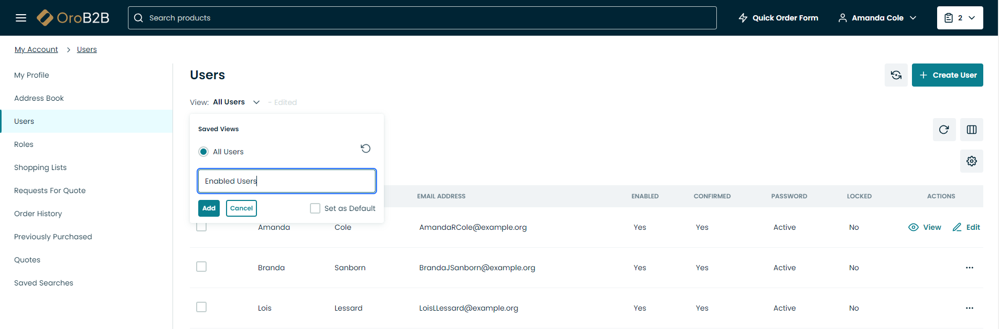Screen dimensions: 999x329
Task: Click the OroB2B logo
Action: coord(73,18)
